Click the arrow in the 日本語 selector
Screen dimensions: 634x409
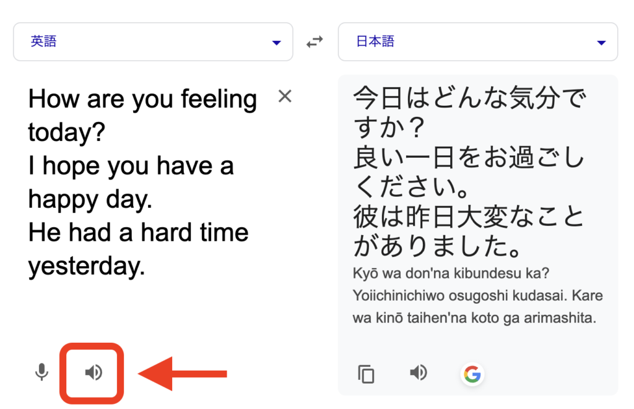coord(601,43)
